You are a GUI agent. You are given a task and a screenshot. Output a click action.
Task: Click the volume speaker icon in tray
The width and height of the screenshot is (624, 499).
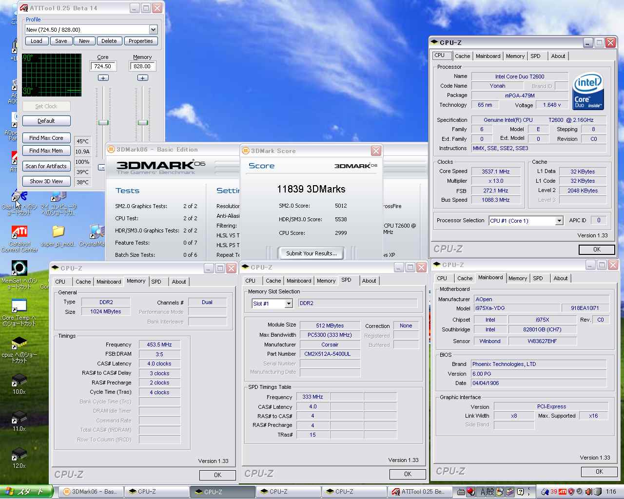click(x=588, y=492)
